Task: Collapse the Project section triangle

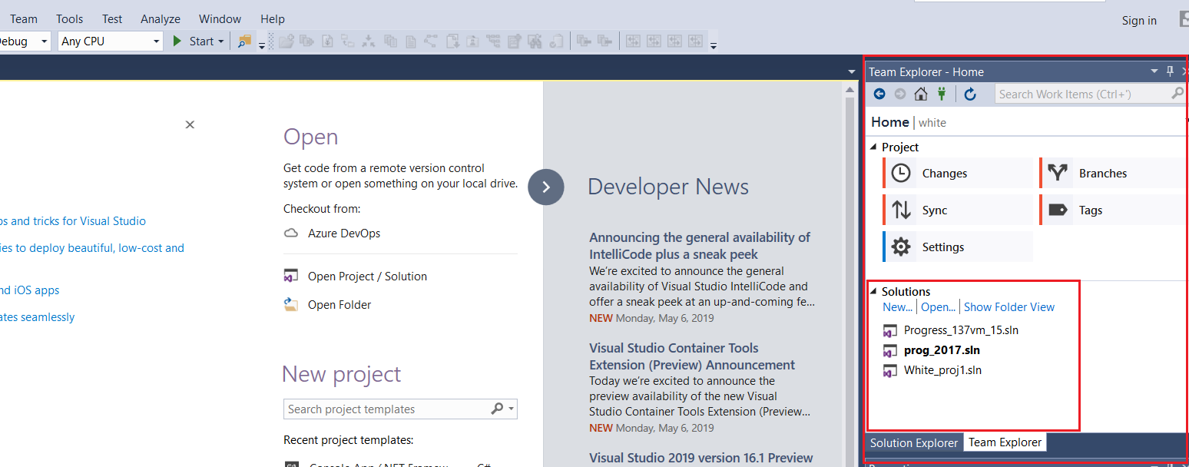Action: [x=873, y=147]
